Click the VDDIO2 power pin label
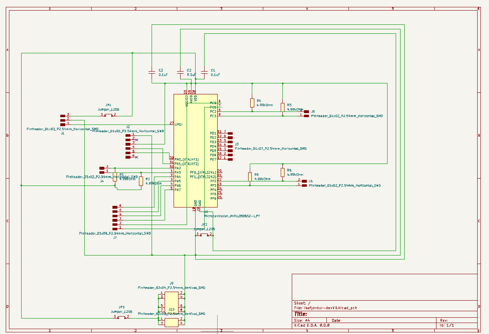The height and width of the screenshot is (334, 489). click(187, 101)
